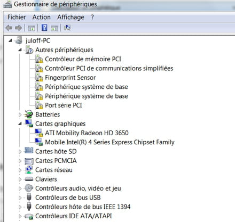Collapse the Cartes graphiques node

pos(20,124)
